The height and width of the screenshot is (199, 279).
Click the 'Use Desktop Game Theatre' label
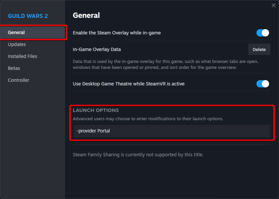click(x=129, y=84)
